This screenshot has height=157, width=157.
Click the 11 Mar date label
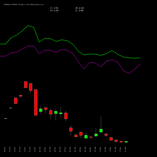100,149
